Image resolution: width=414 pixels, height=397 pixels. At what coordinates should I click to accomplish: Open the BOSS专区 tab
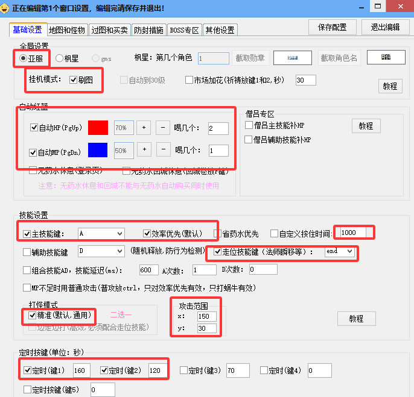185,30
